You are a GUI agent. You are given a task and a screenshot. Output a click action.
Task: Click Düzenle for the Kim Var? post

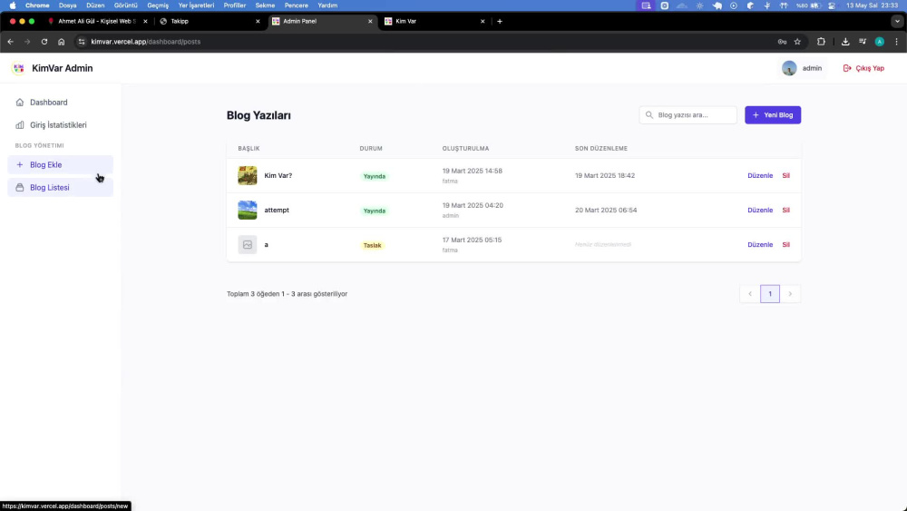(760, 175)
